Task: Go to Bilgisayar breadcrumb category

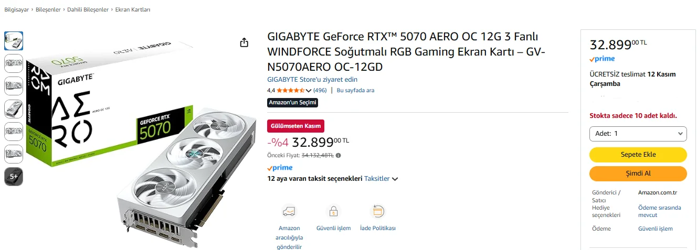Action: coord(16,10)
